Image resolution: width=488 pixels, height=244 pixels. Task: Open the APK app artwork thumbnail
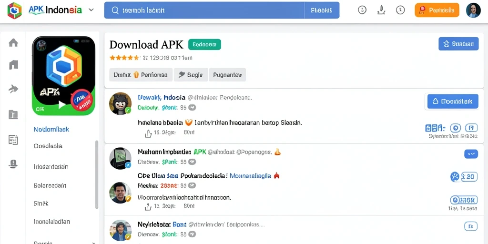(x=64, y=76)
